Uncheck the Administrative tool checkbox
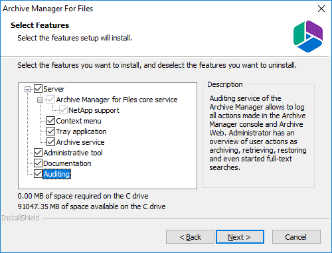The width and height of the screenshot is (332, 253). click(38, 153)
